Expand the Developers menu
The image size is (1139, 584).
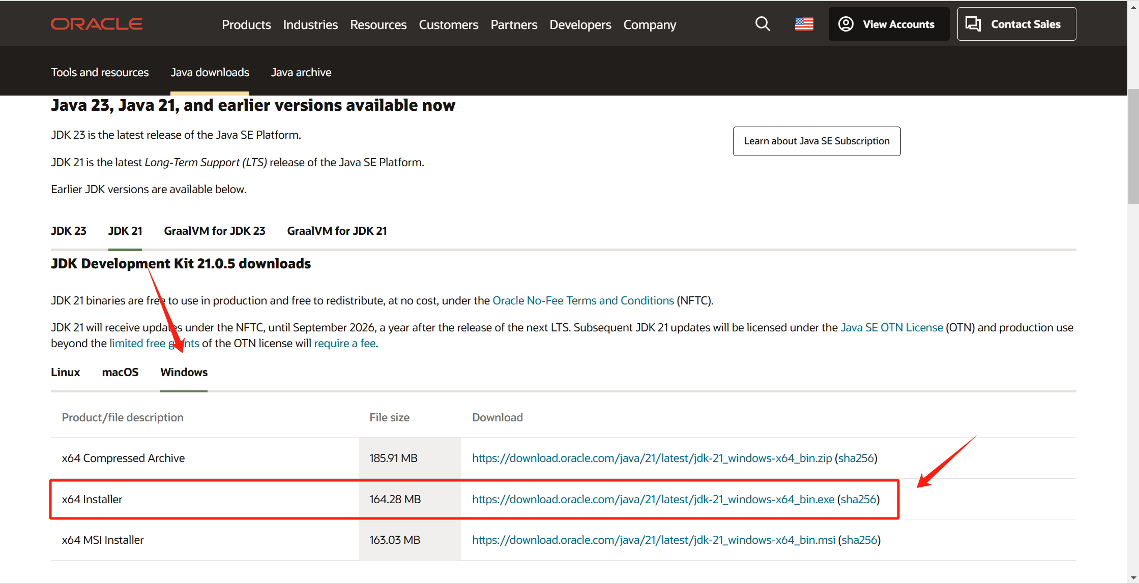pos(580,24)
